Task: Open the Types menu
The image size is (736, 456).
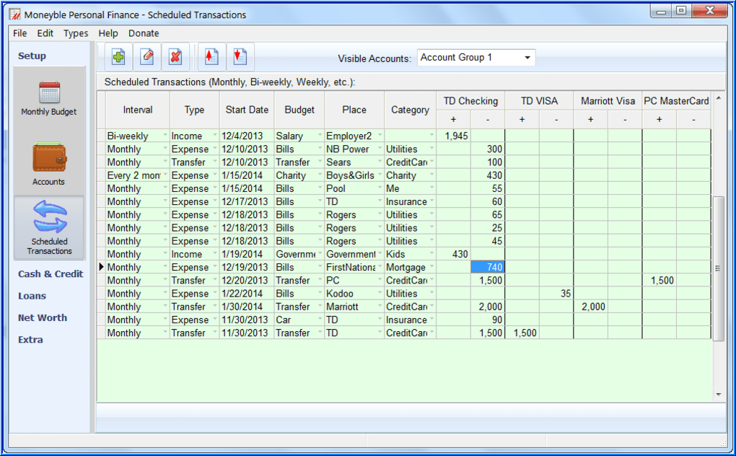Action: coord(75,33)
